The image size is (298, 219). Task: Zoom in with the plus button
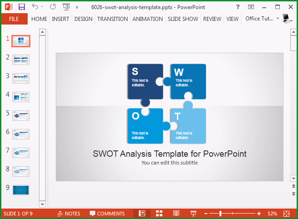point(259,214)
